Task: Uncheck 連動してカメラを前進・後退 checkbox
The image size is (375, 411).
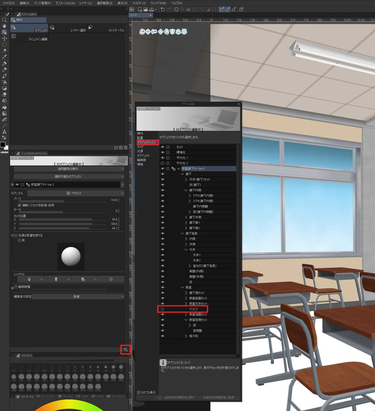Action: [x=19, y=205]
